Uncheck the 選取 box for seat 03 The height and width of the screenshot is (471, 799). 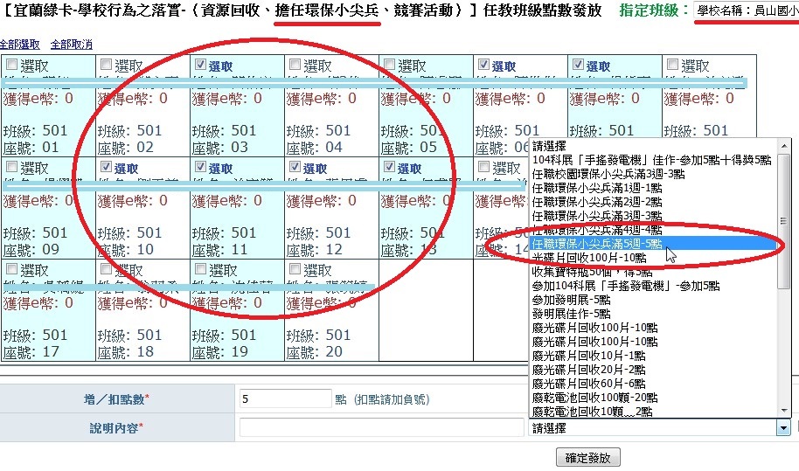200,66
